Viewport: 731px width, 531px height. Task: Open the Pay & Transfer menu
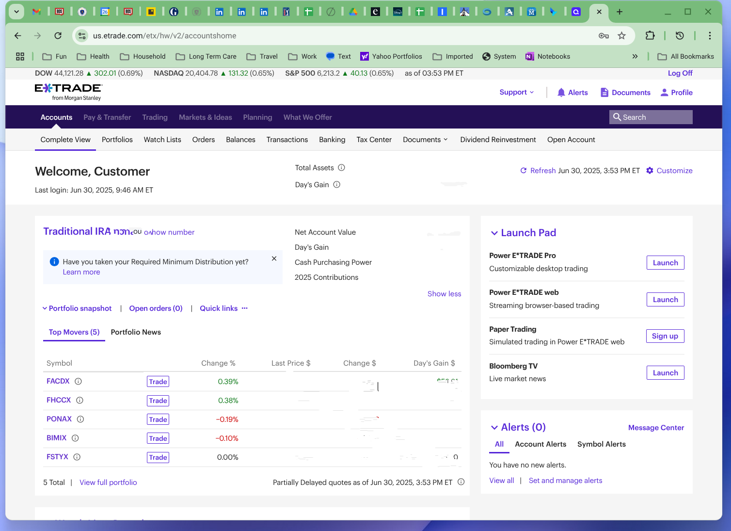pyautogui.click(x=107, y=117)
